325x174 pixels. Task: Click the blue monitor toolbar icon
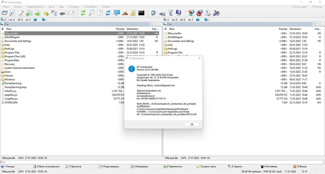pyautogui.click(x=179, y=13)
